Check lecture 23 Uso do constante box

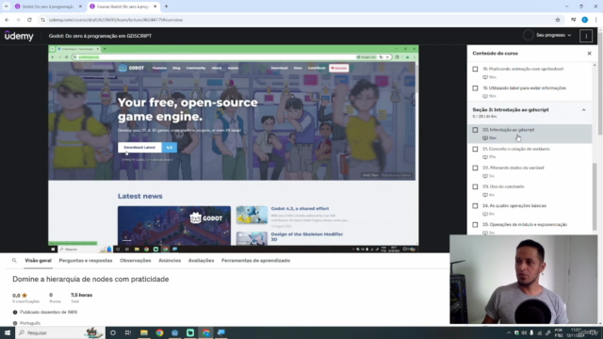click(x=475, y=186)
